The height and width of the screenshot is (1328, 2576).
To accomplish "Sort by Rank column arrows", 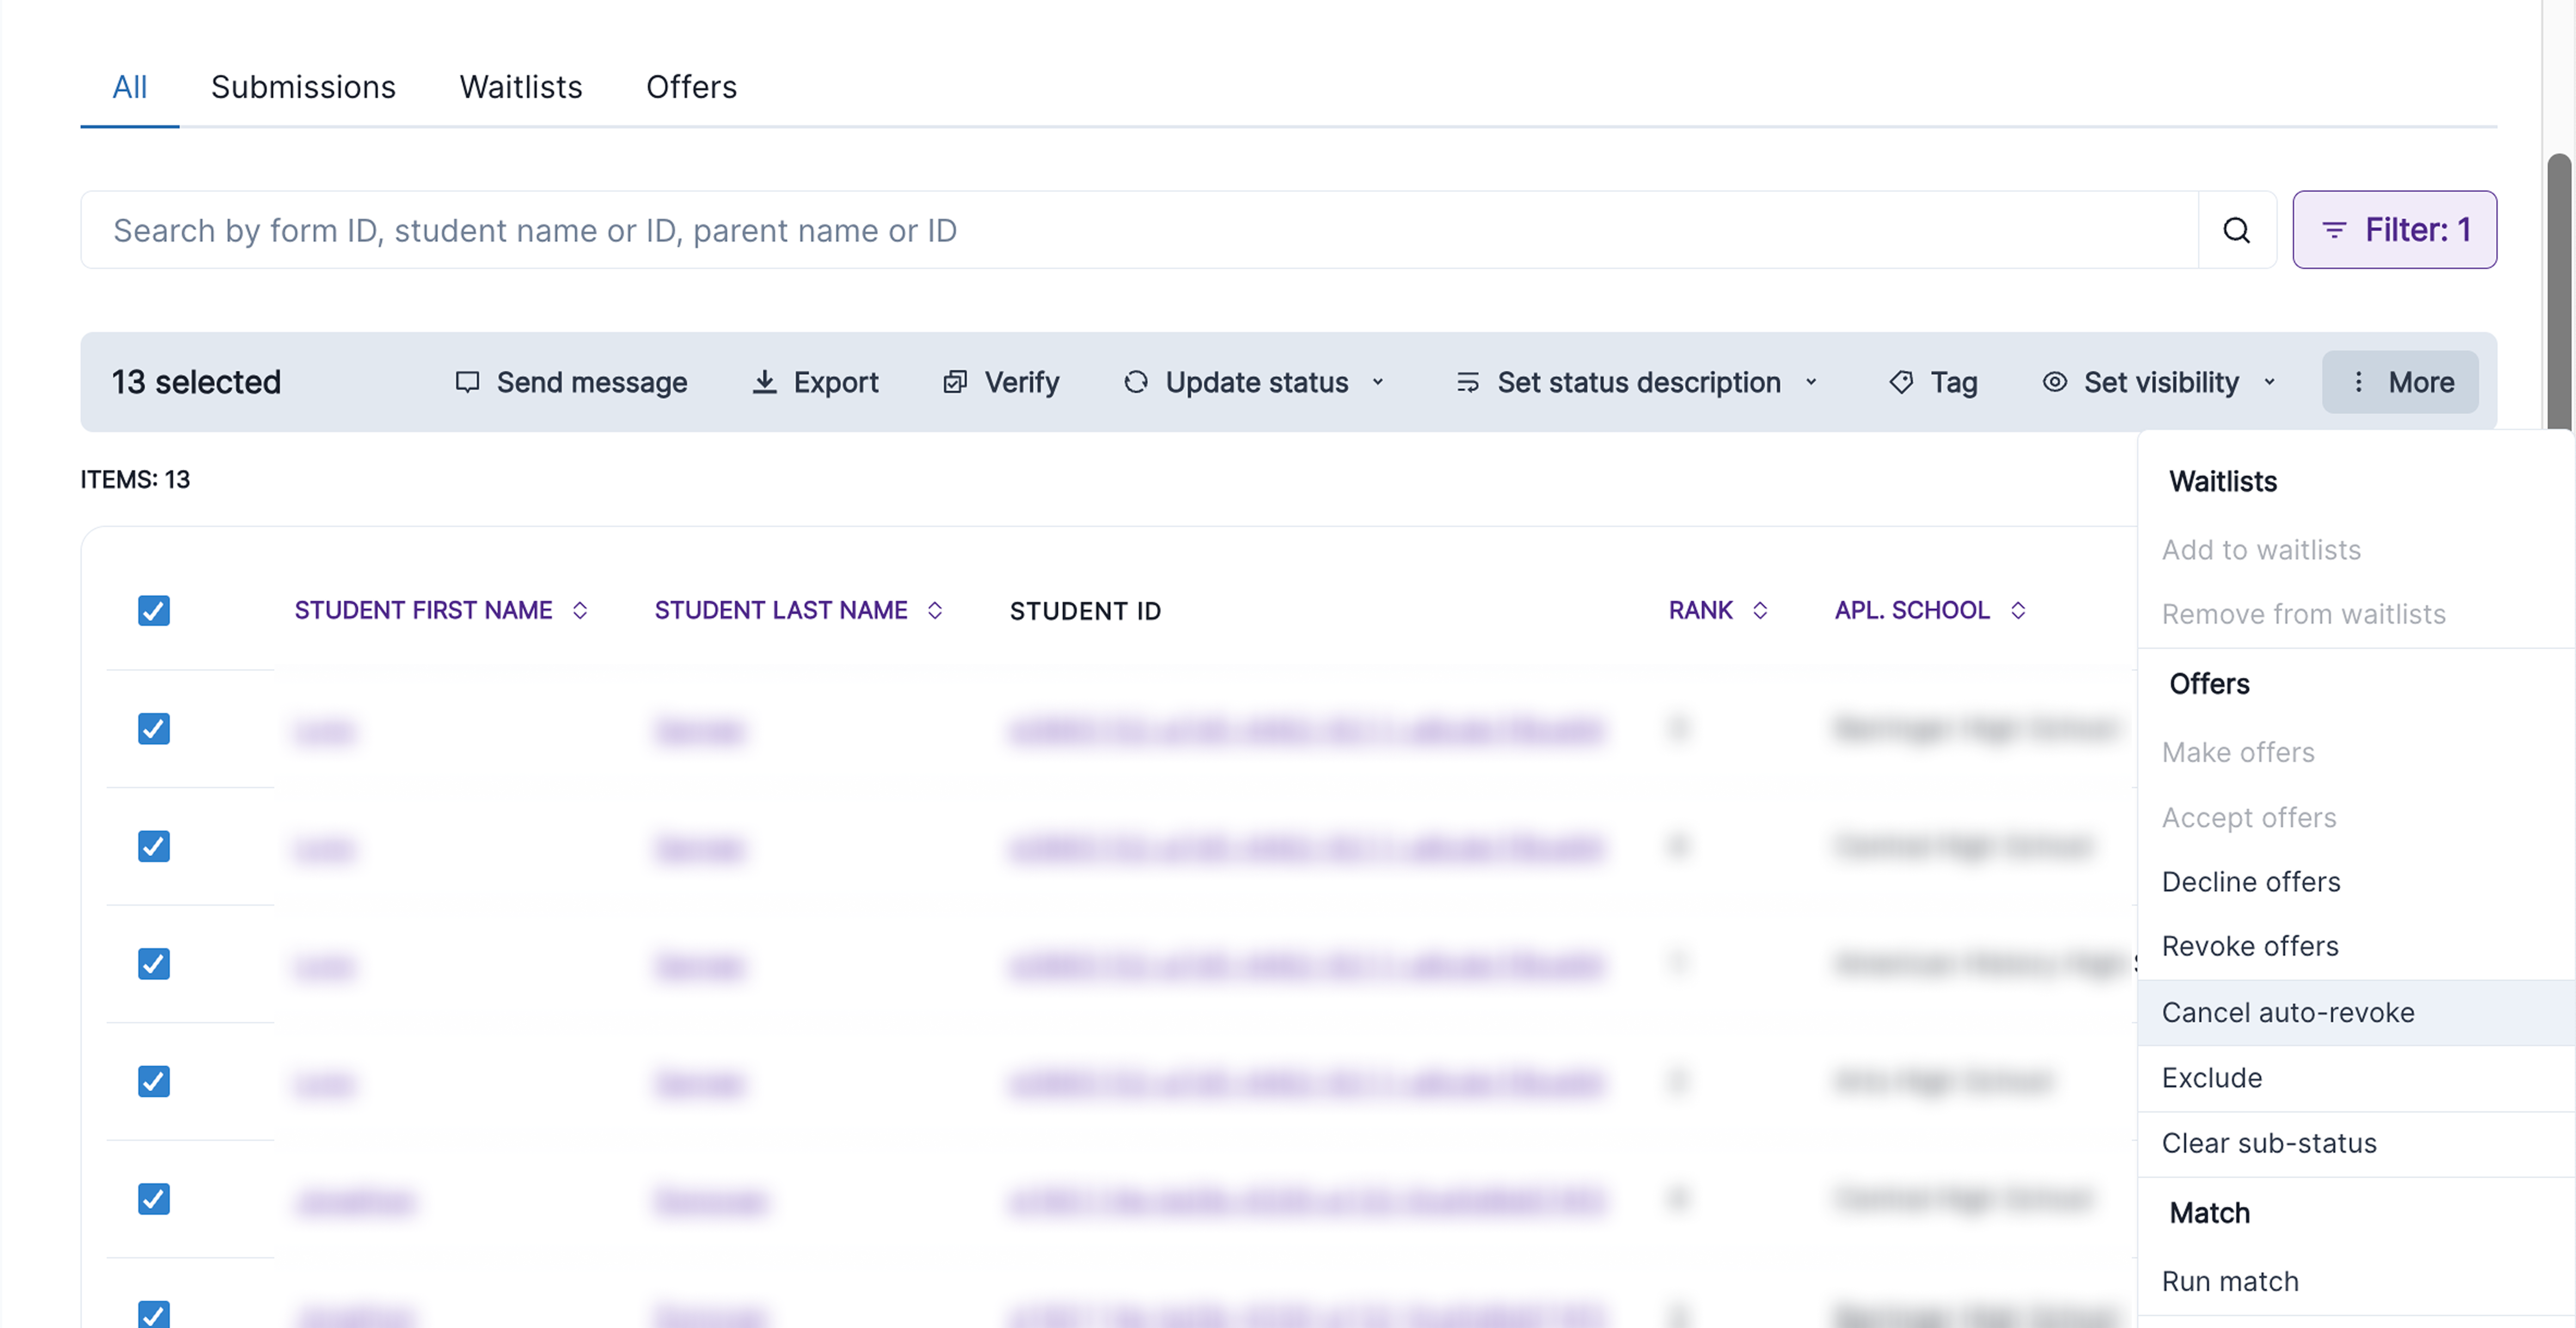I will click(x=1760, y=610).
